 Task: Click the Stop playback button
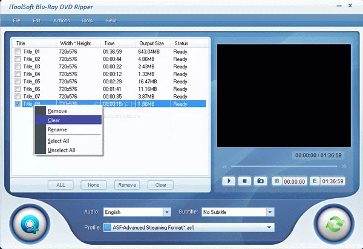[x=245, y=181]
